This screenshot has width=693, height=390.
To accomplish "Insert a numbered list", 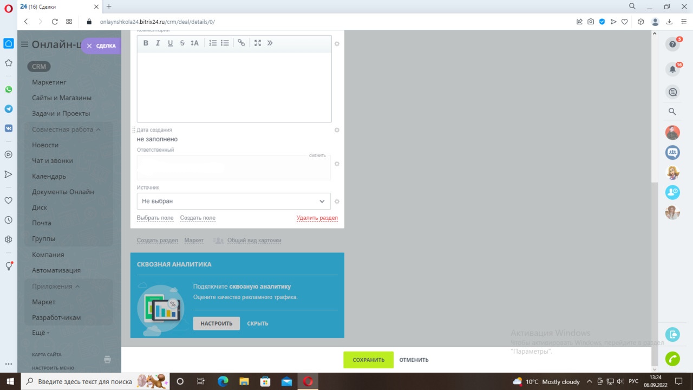I will coord(213,43).
